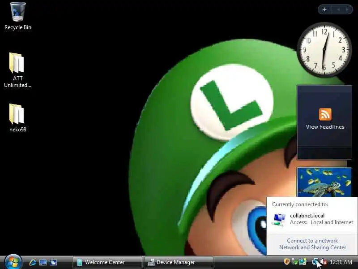This screenshot has height=269, width=358.
Task: Add gadgets with sidebar plus button
Action: coord(324,9)
